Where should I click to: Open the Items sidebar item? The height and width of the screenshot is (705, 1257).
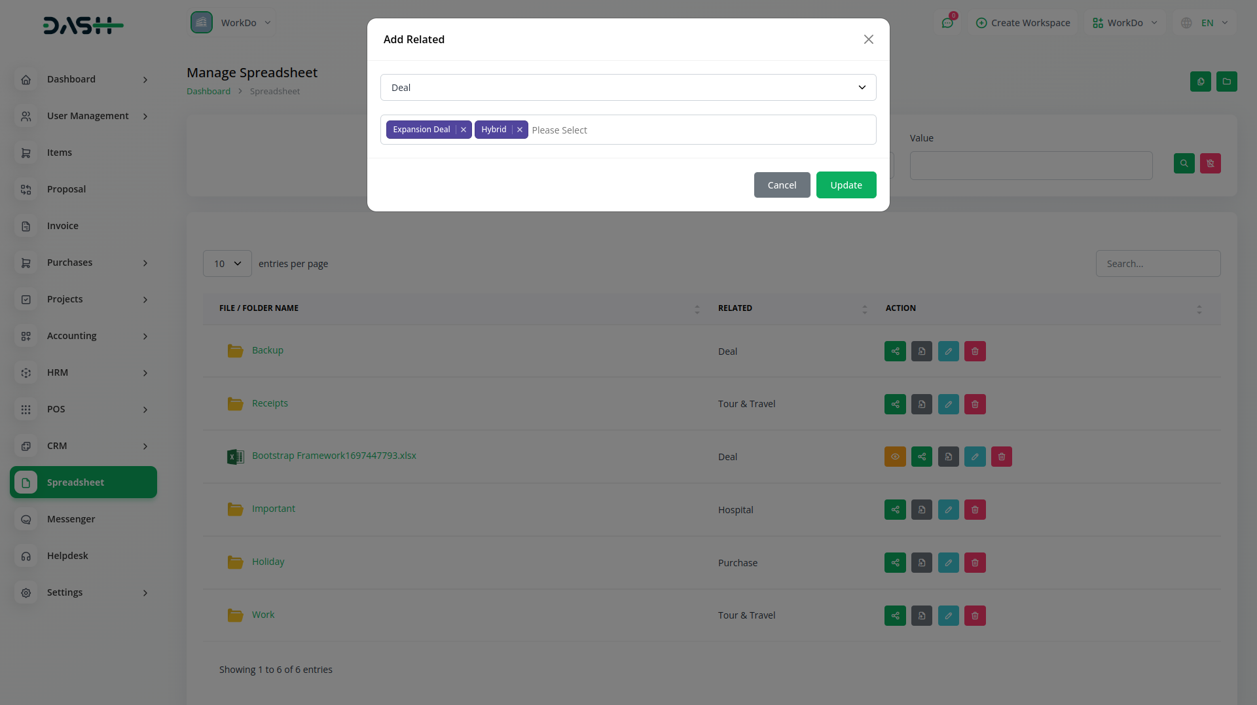pyautogui.click(x=84, y=153)
